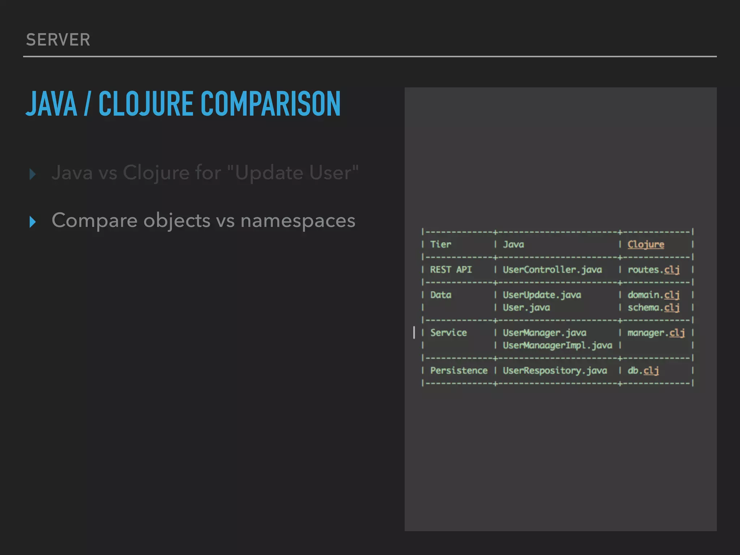Click the 'Java' table header
This screenshot has height=555, width=740.
(x=513, y=245)
